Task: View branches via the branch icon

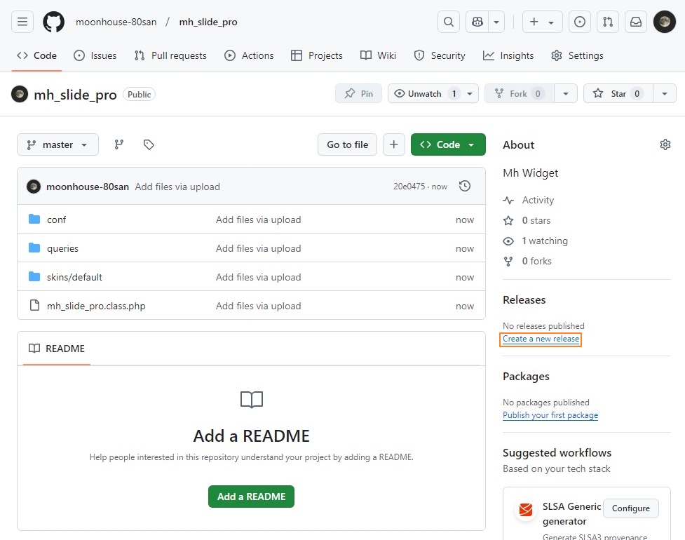Action: (x=118, y=144)
